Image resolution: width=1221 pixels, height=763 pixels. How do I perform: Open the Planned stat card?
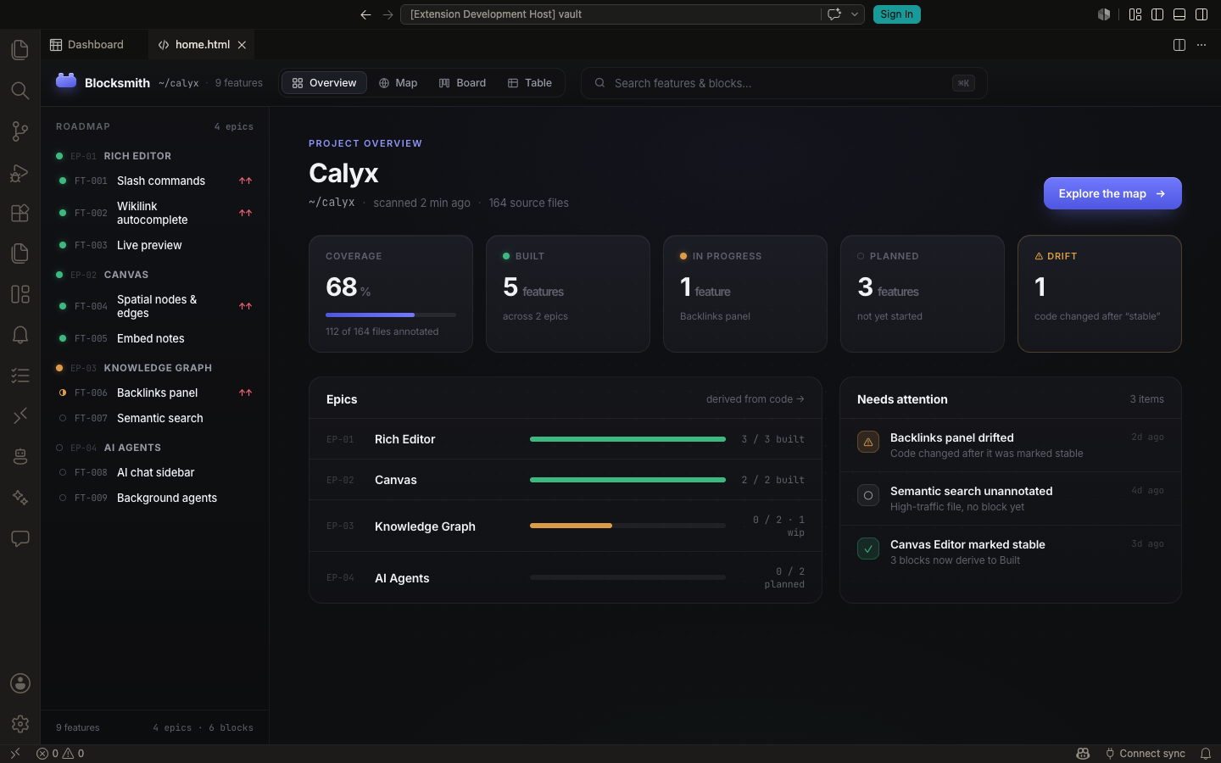click(x=923, y=293)
